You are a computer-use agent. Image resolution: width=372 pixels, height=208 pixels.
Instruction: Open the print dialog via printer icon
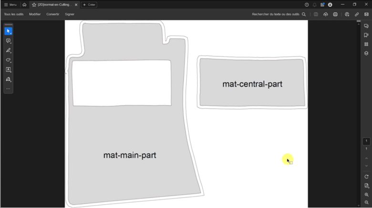(x=335, y=14)
